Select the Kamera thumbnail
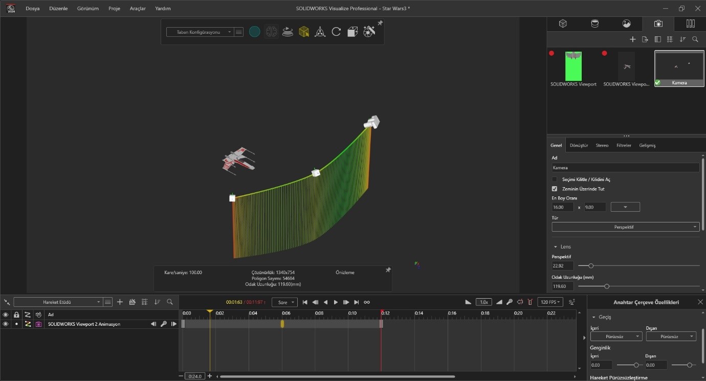Screen dimensions: 706x381 679,68
